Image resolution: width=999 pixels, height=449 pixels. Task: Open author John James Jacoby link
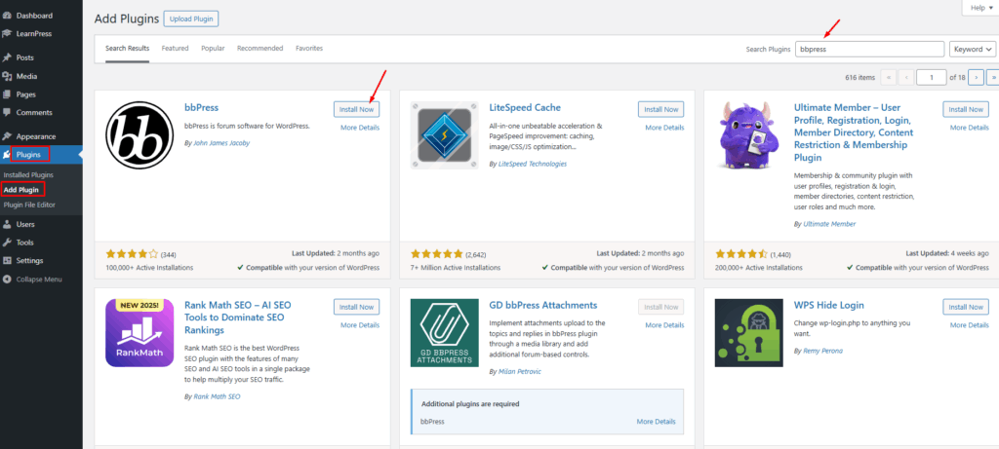(221, 143)
